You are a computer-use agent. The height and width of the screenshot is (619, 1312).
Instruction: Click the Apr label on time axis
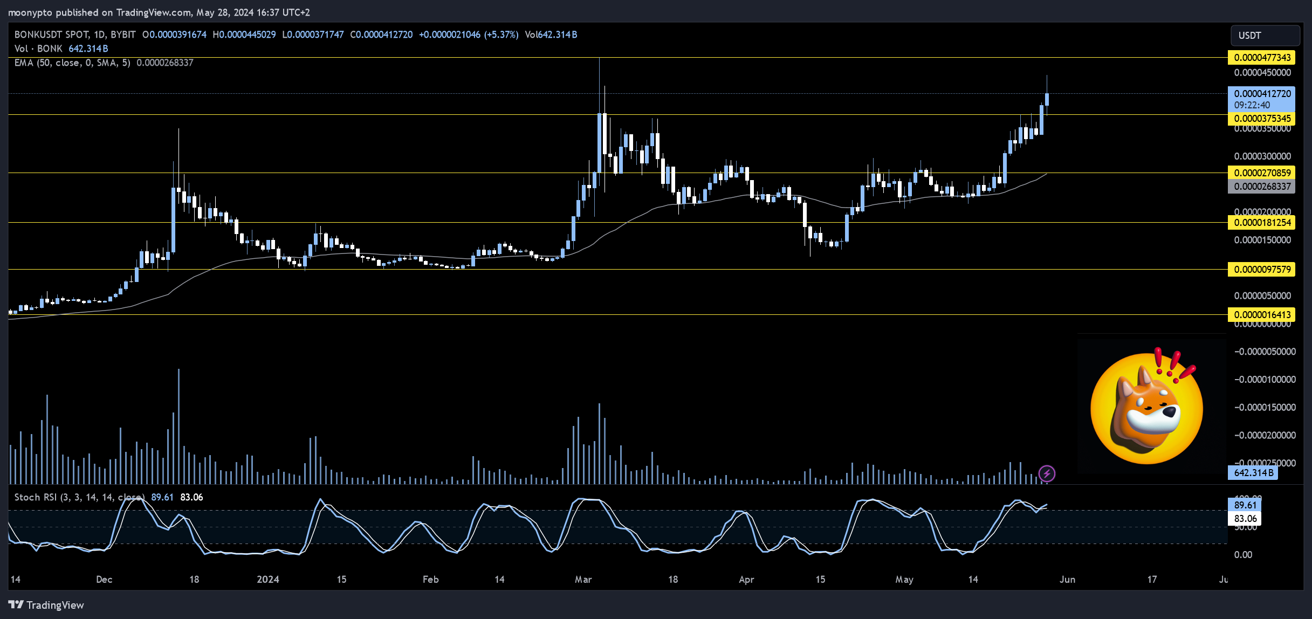tap(746, 580)
